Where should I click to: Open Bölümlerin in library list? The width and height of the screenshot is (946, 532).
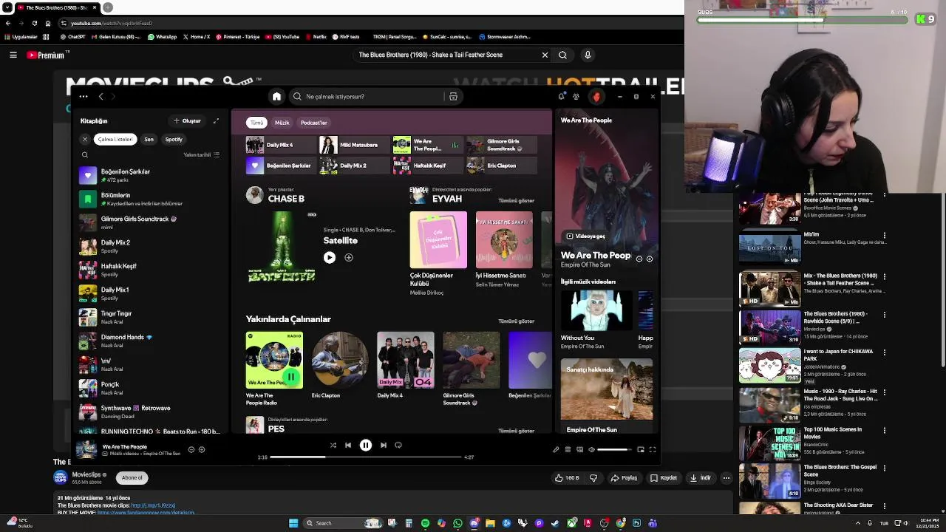pyautogui.click(x=150, y=199)
